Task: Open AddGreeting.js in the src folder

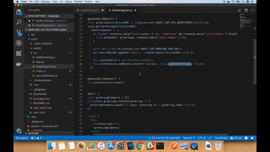Action: point(46,57)
